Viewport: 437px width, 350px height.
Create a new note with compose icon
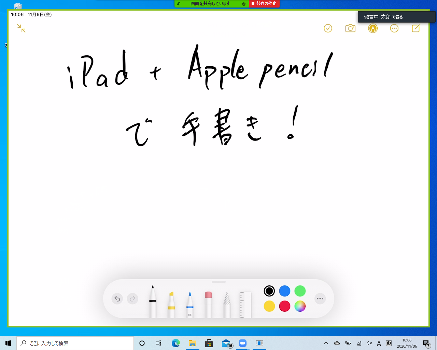click(x=416, y=28)
